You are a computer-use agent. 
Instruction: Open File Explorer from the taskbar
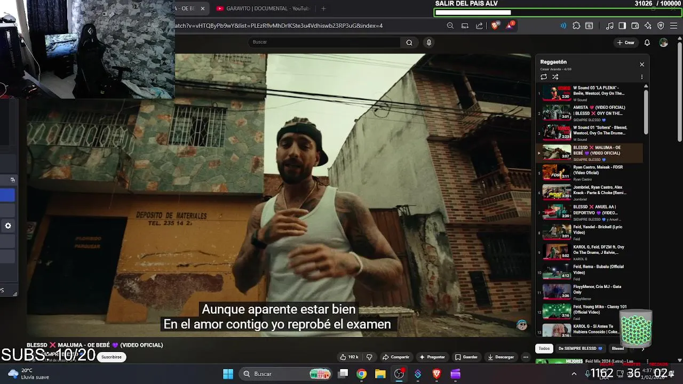380,374
